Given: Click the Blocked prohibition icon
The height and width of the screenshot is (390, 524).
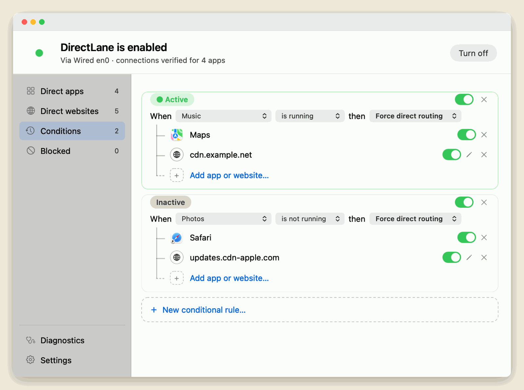Looking at the screenshot, I should (31, 150).
